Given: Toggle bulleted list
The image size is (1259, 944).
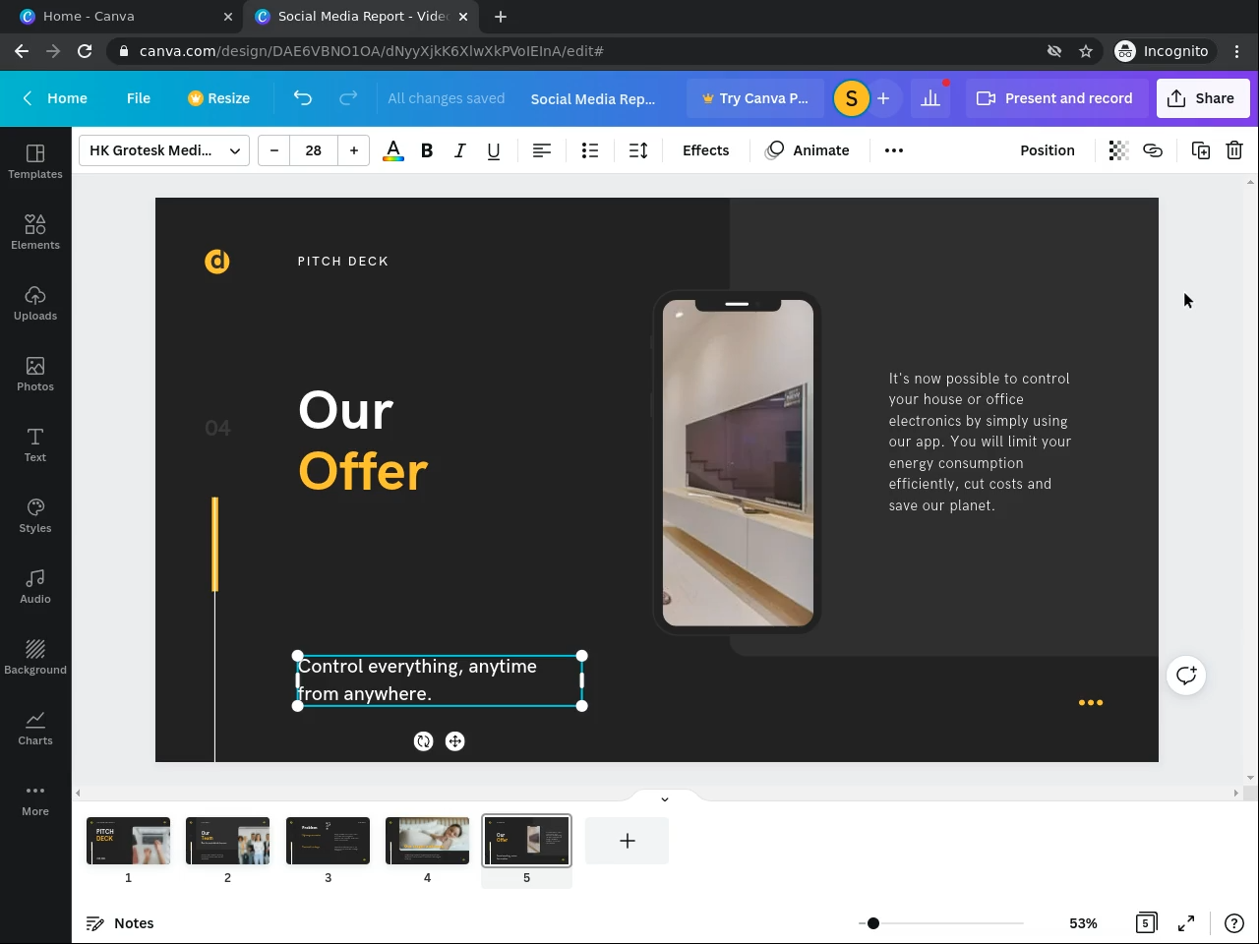Looking at the screenshot, I should (590, 150).
